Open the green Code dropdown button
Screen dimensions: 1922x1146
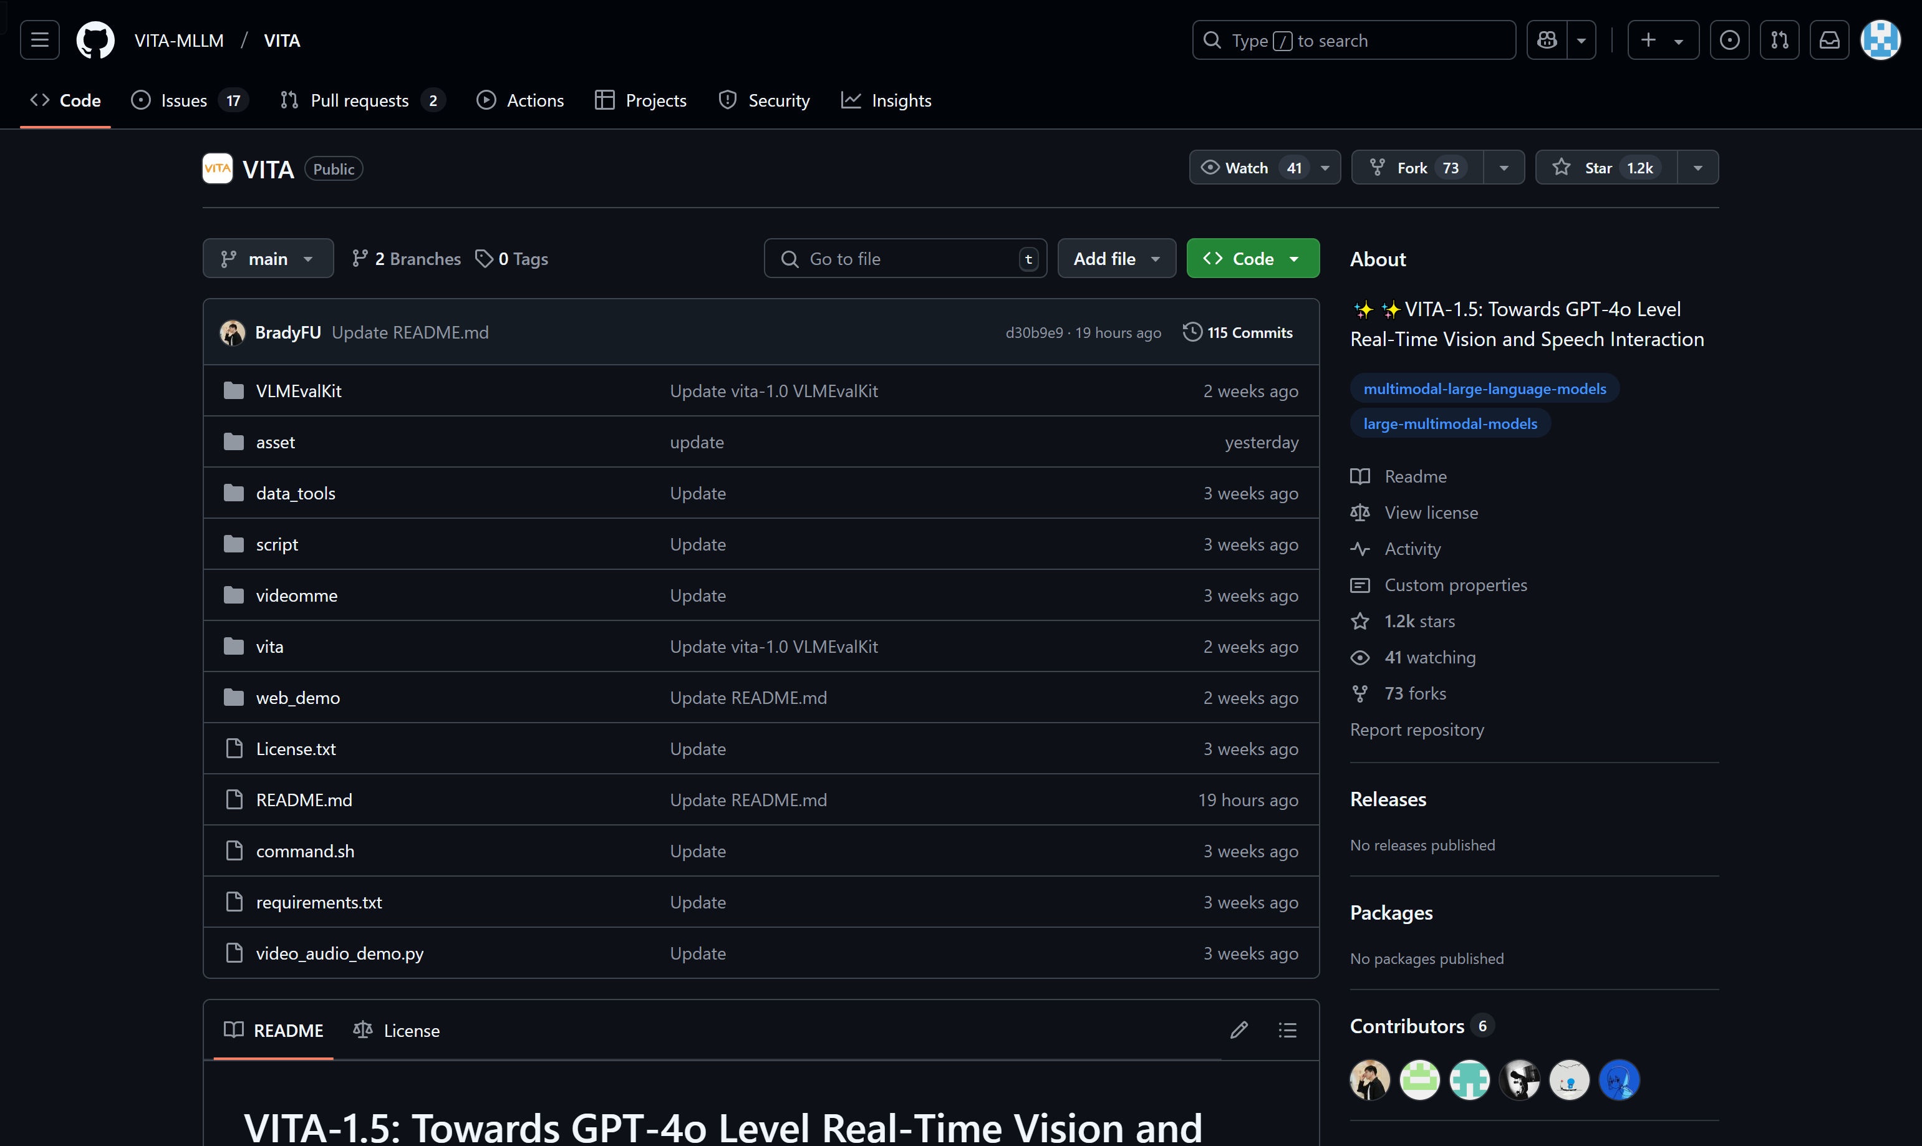pos(1252,259)
